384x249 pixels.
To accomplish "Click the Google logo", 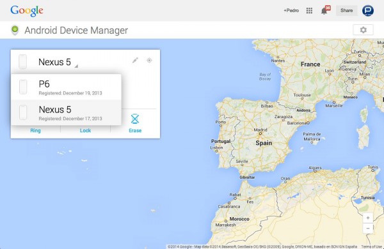I will (27, 10).
